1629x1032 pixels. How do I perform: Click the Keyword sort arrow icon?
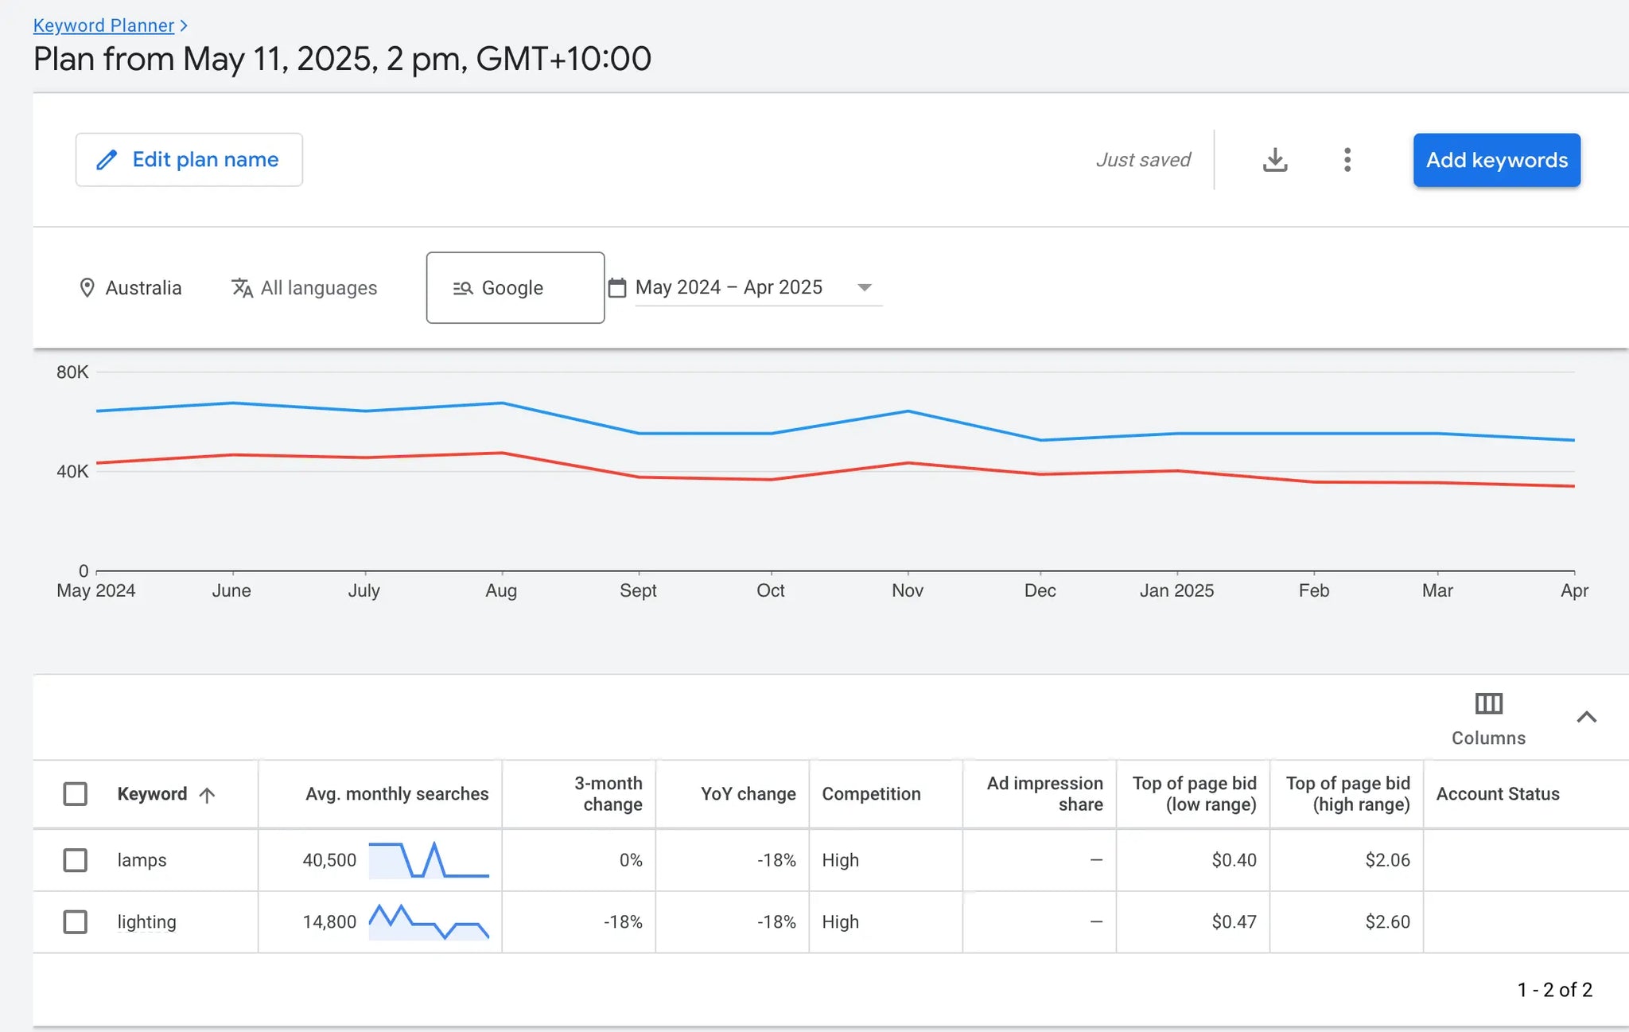click(x=207, y=795)
